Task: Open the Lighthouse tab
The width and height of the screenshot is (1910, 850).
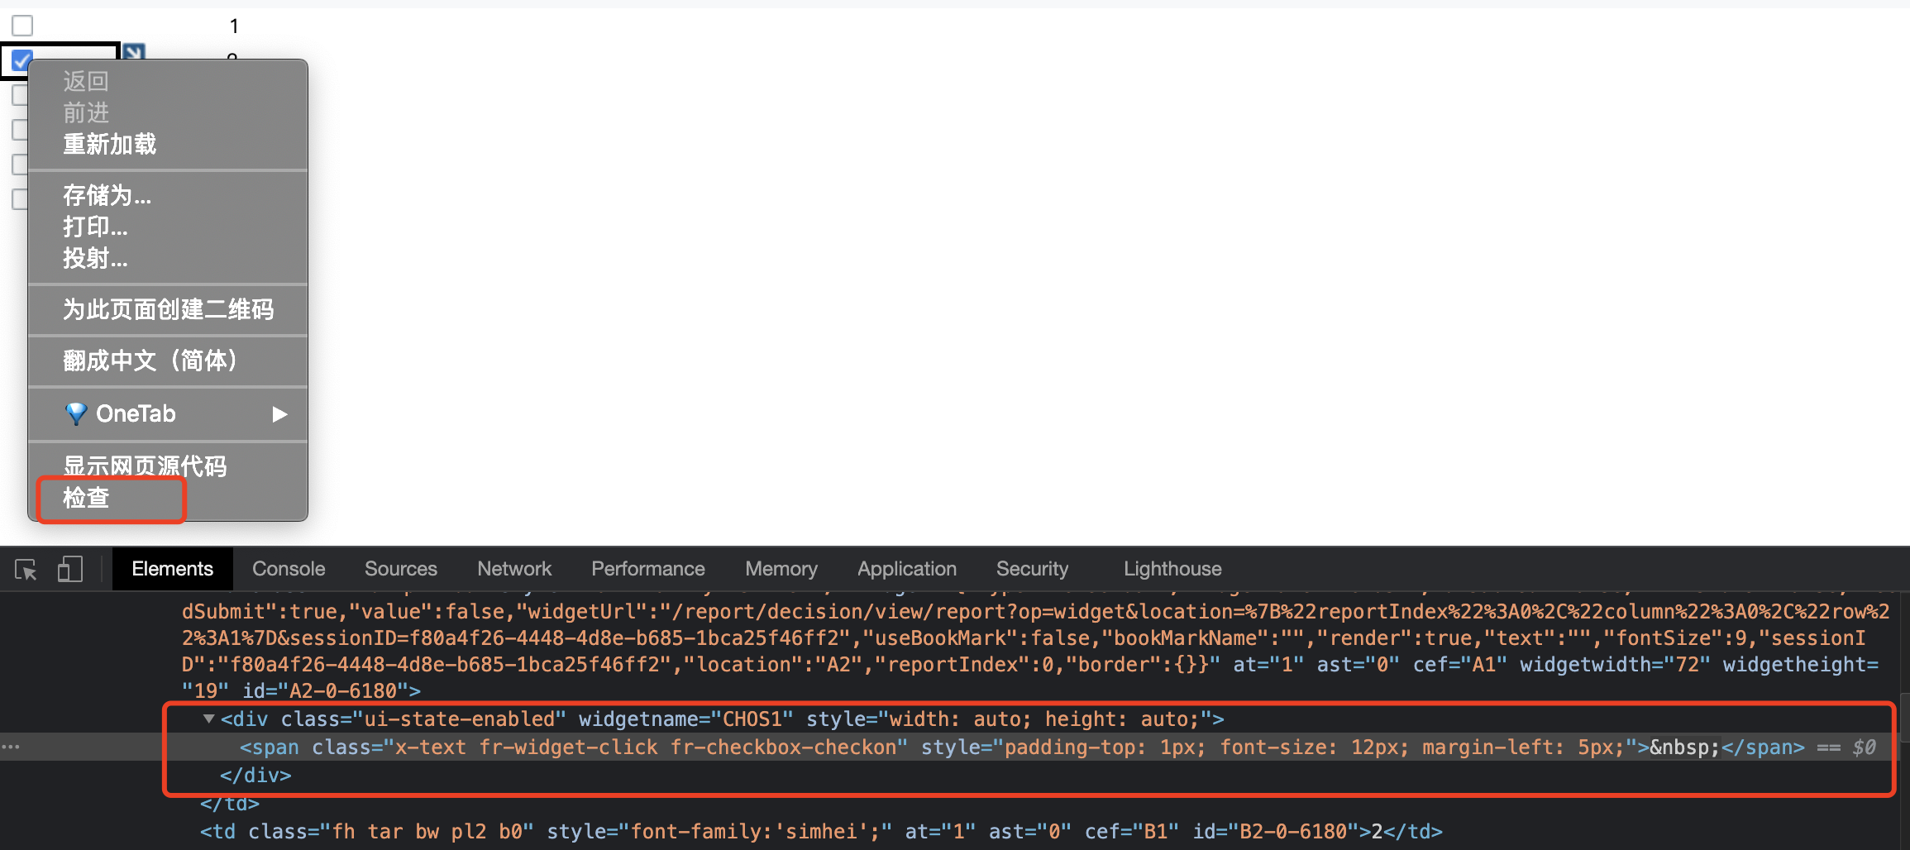Action: tap(1172, 569)
